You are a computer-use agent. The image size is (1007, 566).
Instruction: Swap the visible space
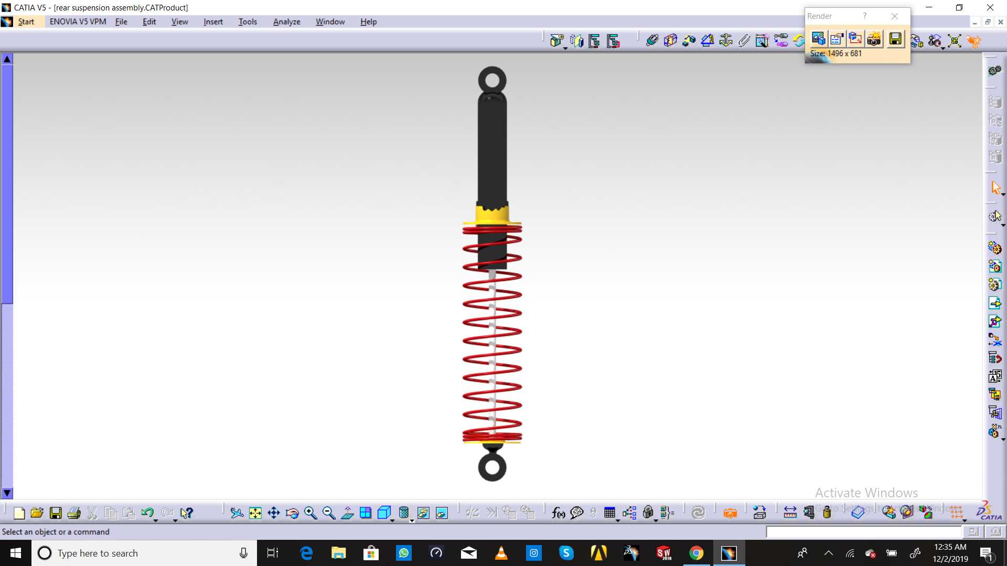[442, 513]
